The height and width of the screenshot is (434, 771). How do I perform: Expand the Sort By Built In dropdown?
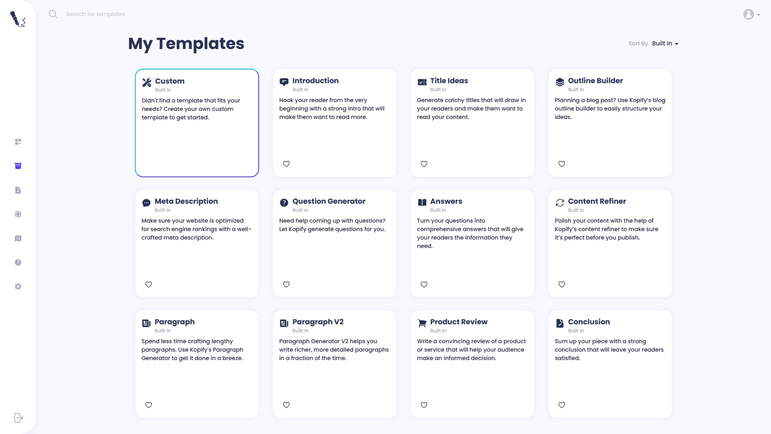click(665, 43)
